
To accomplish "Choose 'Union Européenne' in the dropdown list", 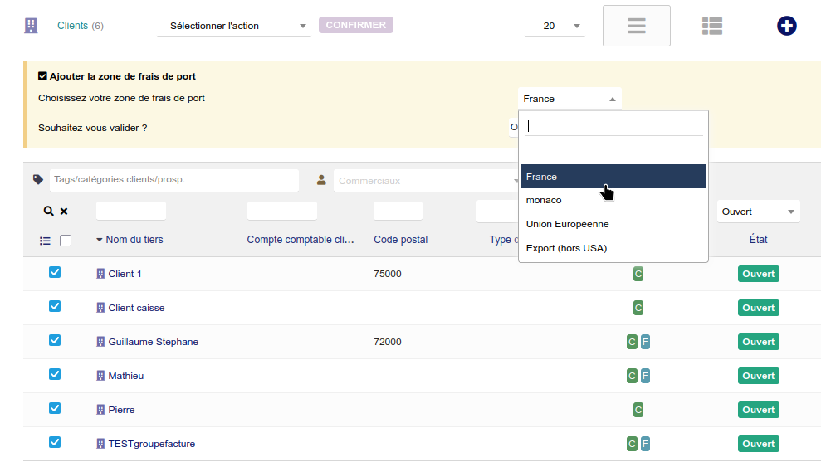I will pos(567,224).
